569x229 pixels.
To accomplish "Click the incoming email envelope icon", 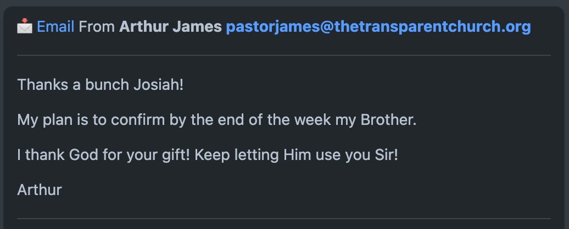I will (x=25, y=26).
